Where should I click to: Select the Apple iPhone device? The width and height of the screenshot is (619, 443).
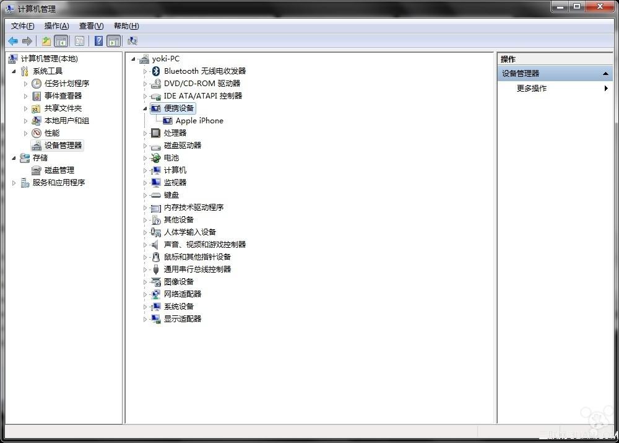click(x=199, y=121)
